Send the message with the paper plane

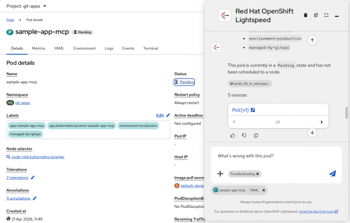click(332, 174)
